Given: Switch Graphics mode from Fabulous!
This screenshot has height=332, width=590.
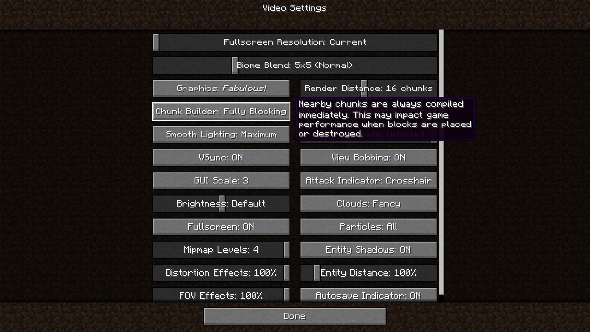Looking at the screenshot, I should coord(221,88).
